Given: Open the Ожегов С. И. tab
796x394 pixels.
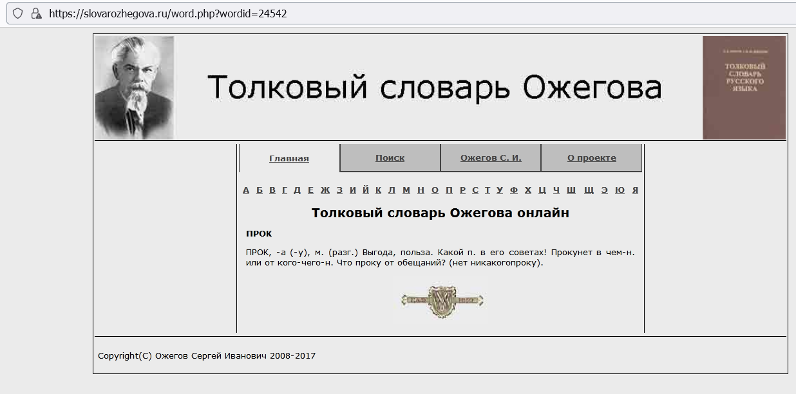Looking at the screenshot, I should (491, 157).
